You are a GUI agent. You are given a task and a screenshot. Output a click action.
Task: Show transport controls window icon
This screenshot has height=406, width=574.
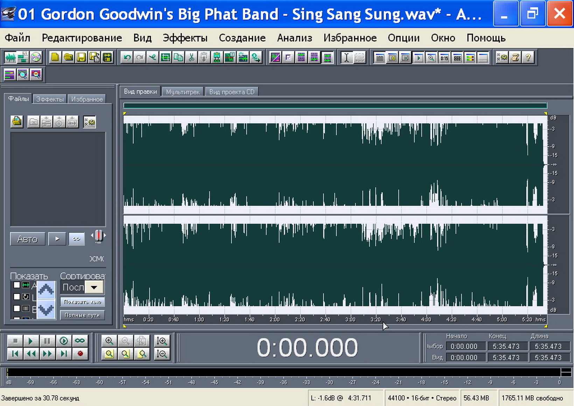(x=418, y=57)
